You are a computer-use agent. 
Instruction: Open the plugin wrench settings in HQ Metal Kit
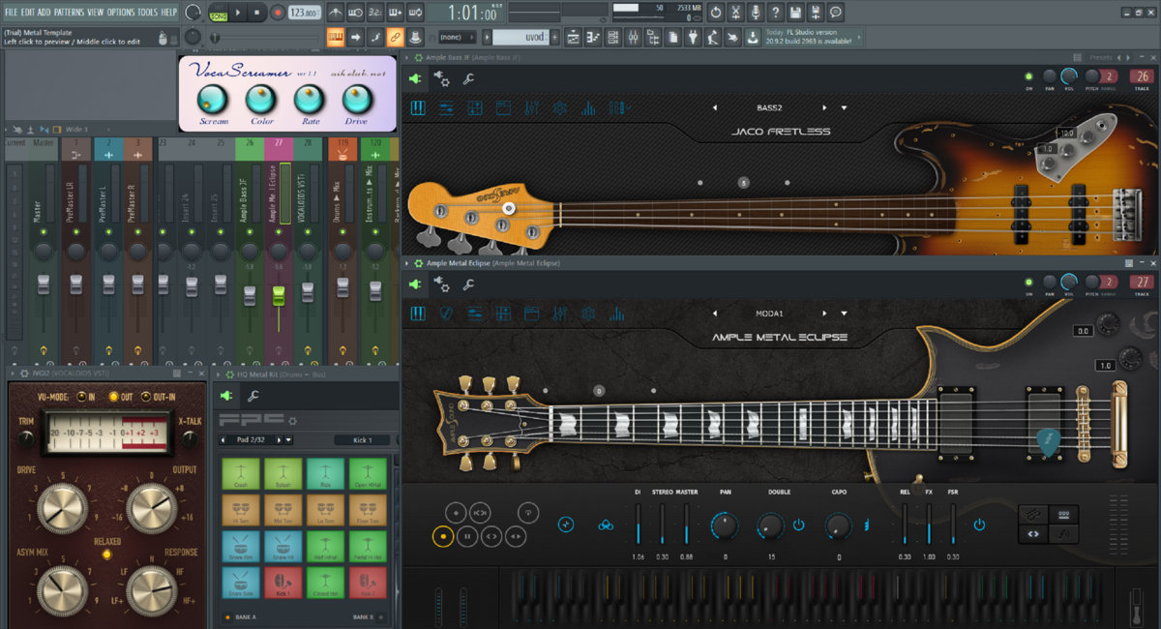(x=253, y=395)
